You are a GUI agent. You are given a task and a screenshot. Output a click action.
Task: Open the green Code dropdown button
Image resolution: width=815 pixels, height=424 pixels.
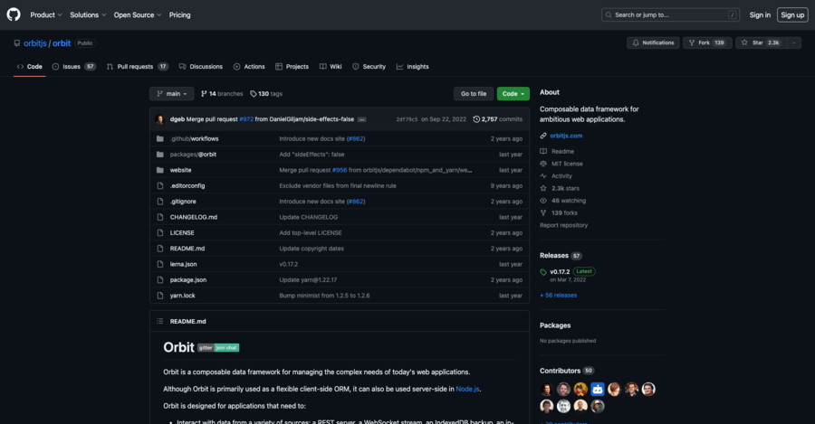tap(513, 94)
